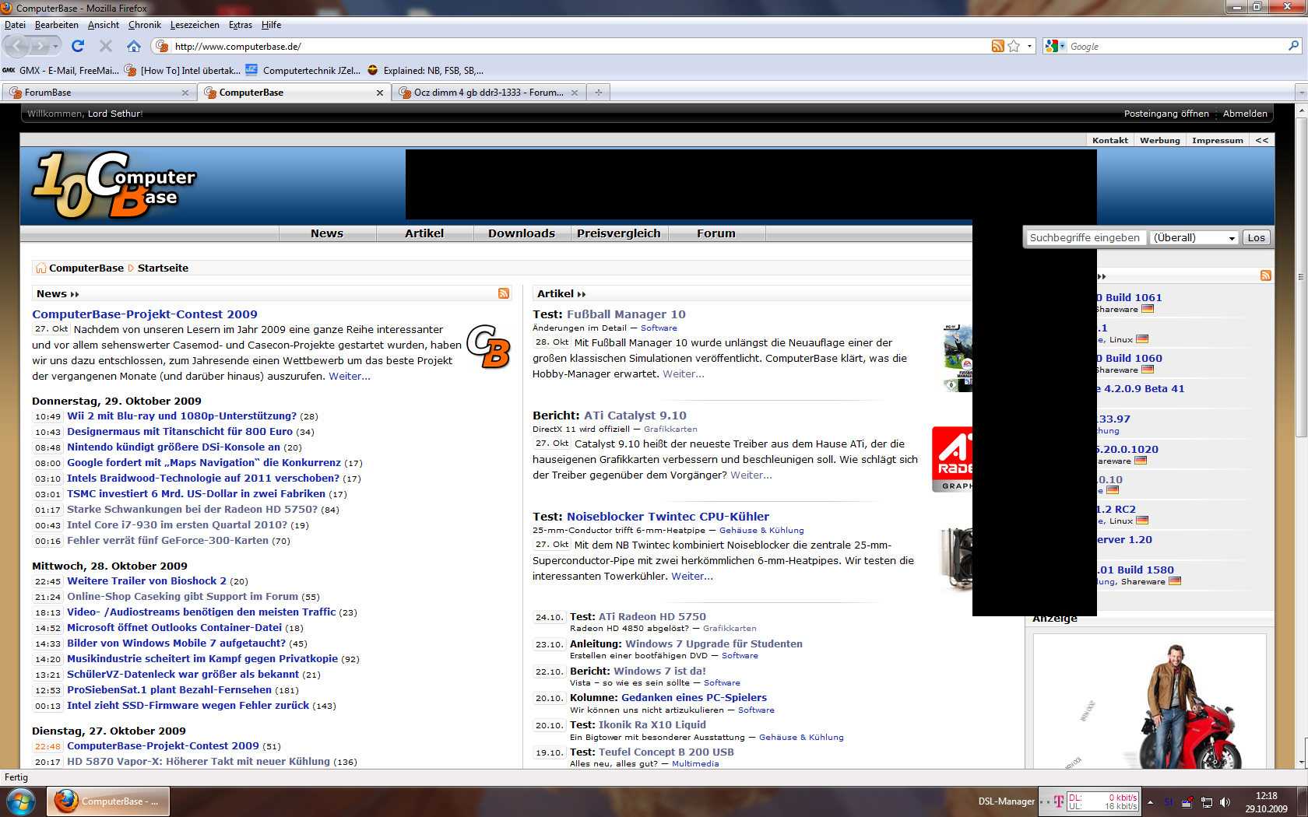
Task: Open the Datei menu
Action: pos(15,25)
